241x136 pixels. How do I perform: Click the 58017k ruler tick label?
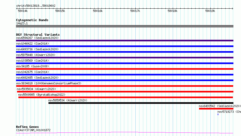135,11
